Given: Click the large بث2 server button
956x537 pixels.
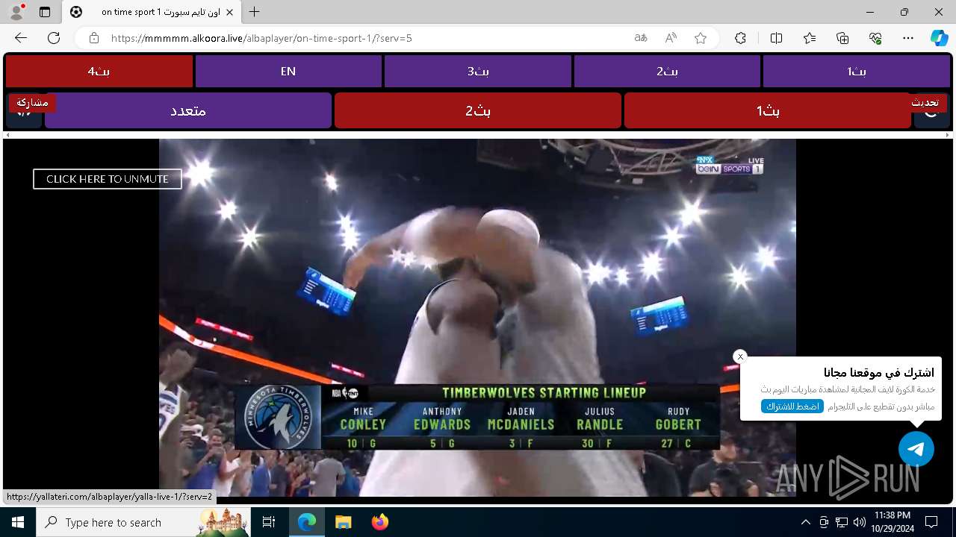Looking at the screenshot, I should click(x=478, y=110).
